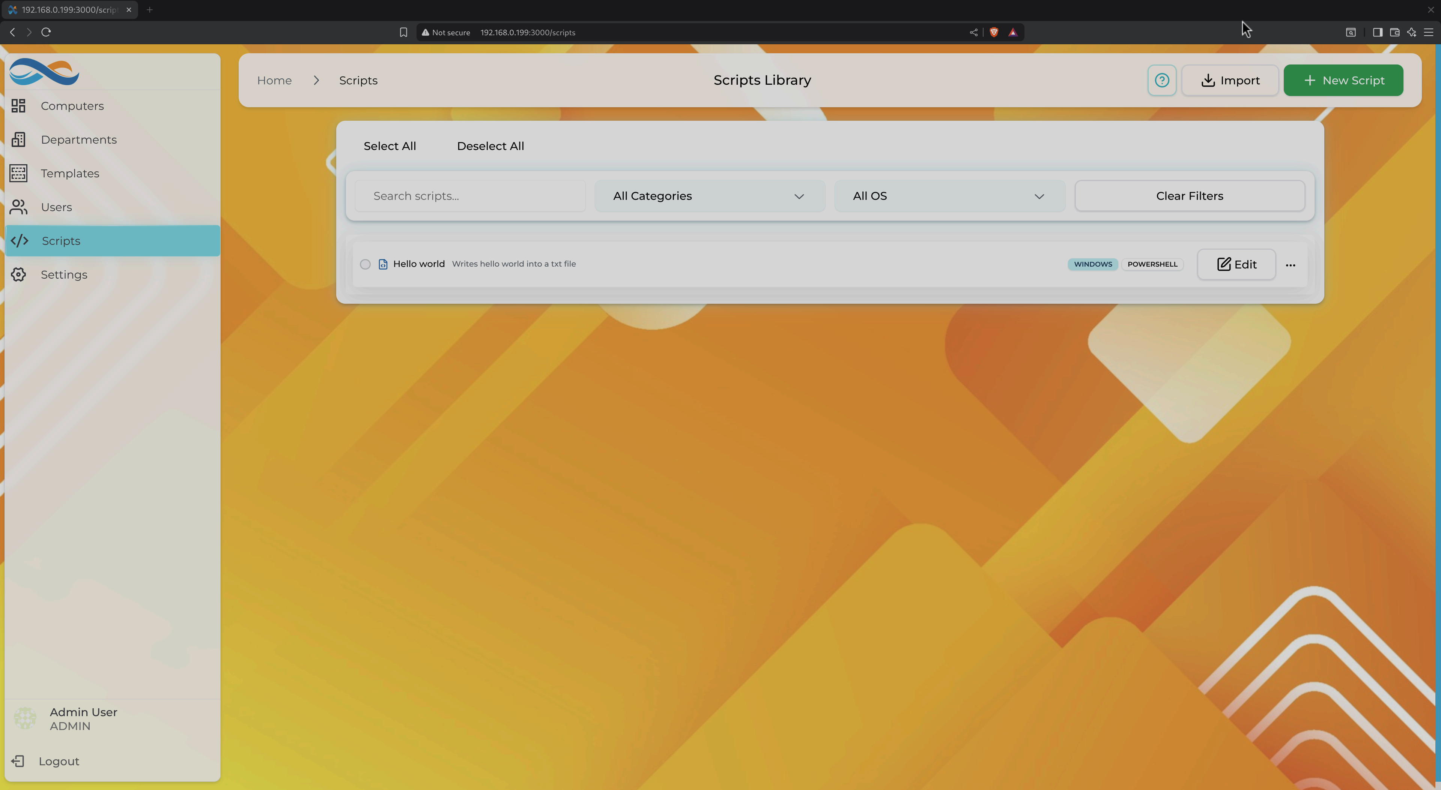Create a New Script
Viewport: 1441px width, 790px height.
pyautogui.click(x=1343, y=80)
